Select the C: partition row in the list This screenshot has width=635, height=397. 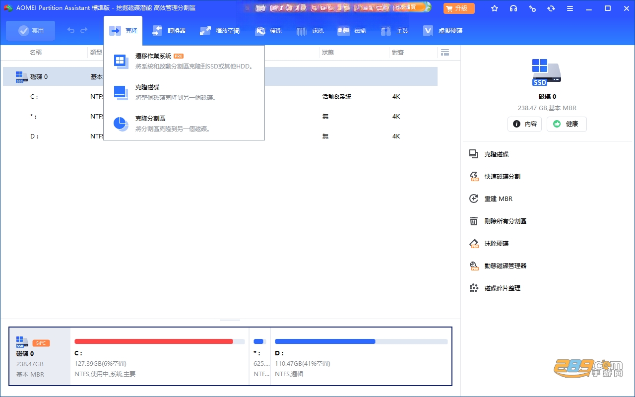click(x=220, y=97)
